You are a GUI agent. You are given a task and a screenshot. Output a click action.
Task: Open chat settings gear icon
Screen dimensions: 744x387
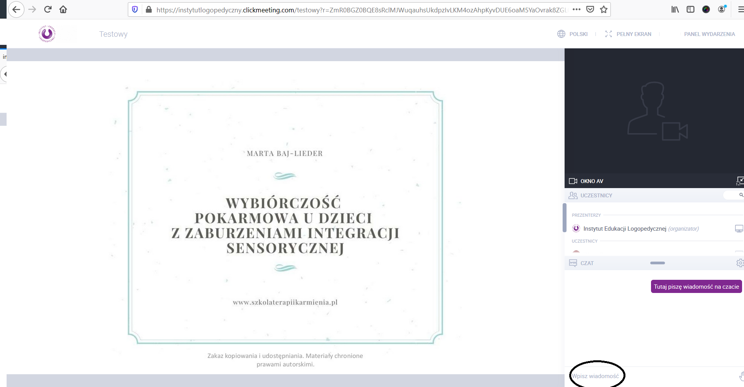tap(740, 263)
